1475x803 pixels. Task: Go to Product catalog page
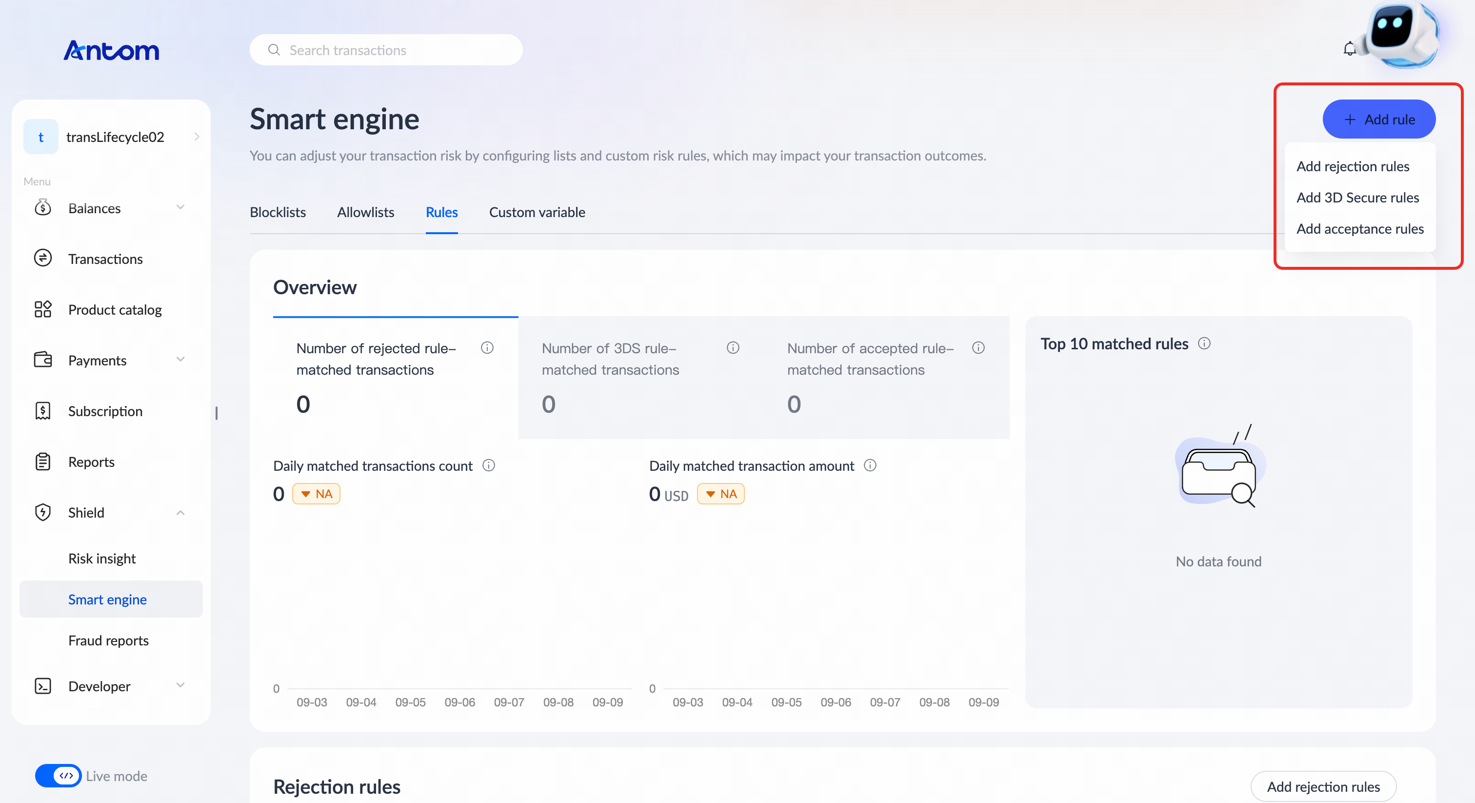[x=115, y=310]
